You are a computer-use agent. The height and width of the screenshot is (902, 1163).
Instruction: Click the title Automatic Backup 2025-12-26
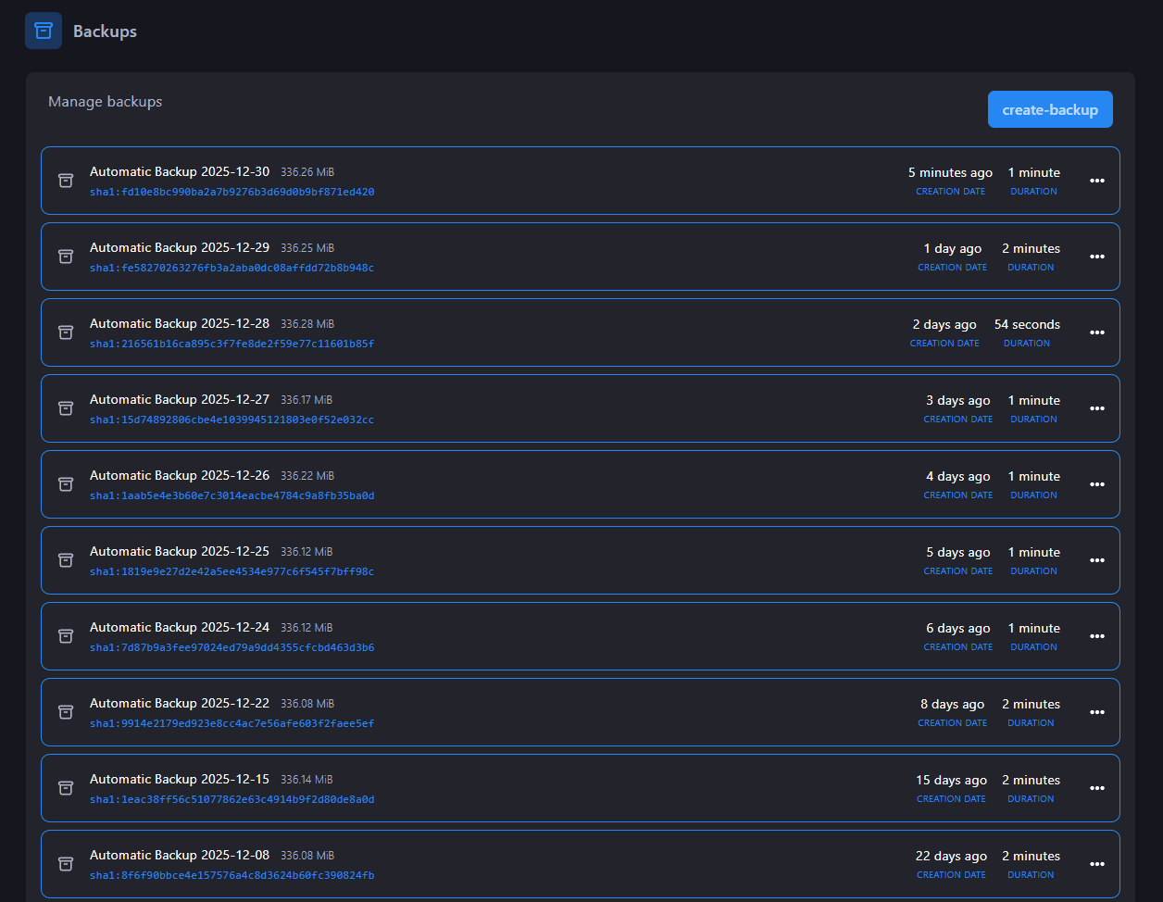(180, 475)
